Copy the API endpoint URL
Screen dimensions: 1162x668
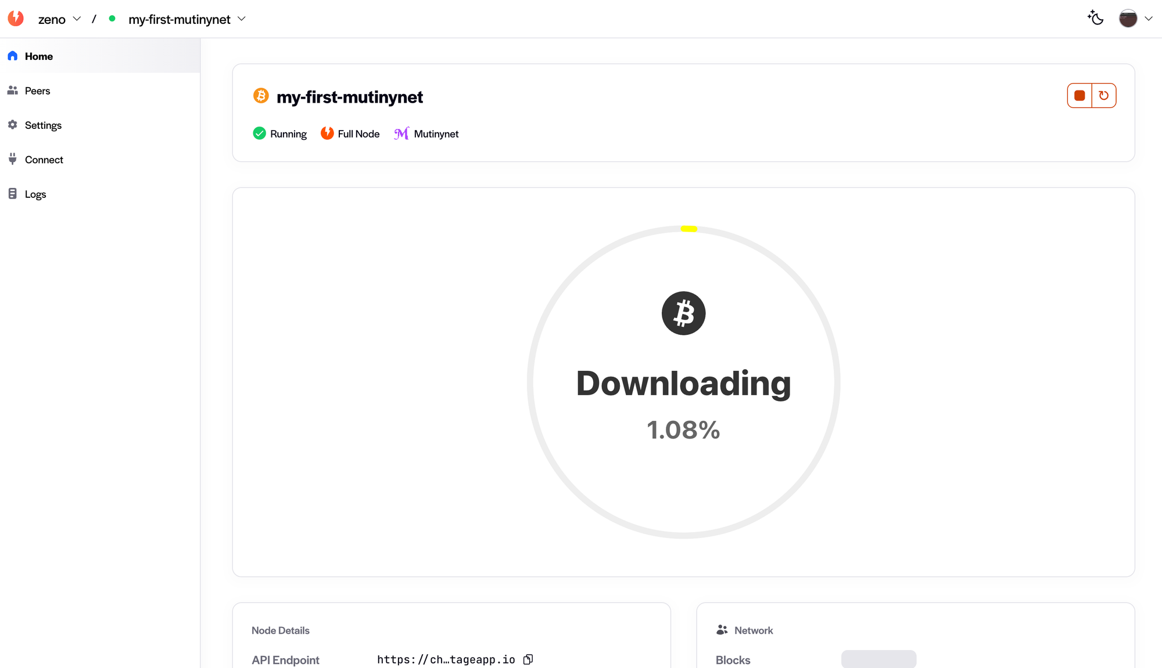(528, 659)
